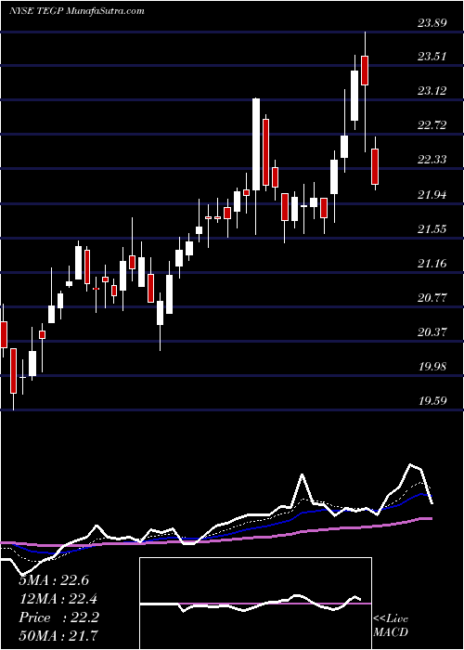This screenshot has width=464, height=650.
Task: Click the tallest white candlestick reaching 23.12
Action: click(x=256, y=144)
